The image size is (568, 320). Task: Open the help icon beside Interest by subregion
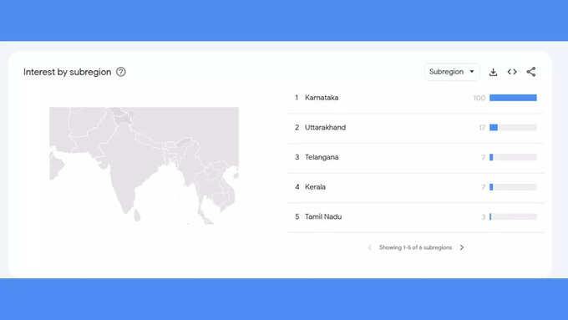coord(121,72)
